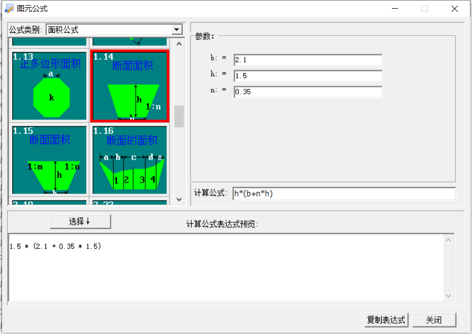Select formula 1.13 regular polygon area thumbnail
This screenshot has height=334, width=472.
coord(49,86)
